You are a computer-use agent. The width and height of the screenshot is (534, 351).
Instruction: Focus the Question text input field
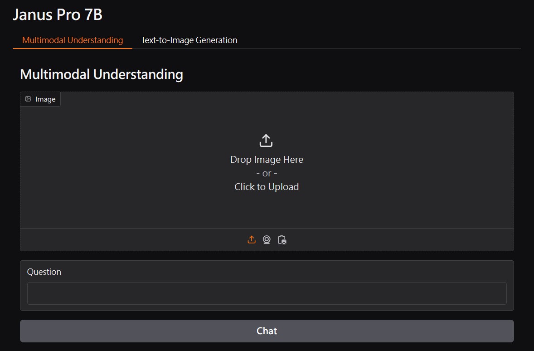267,293
